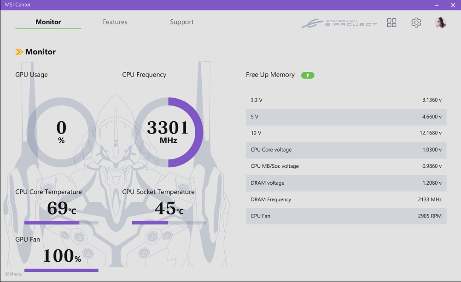
Task: Select the 5 V row
Action: coord(346,117)
